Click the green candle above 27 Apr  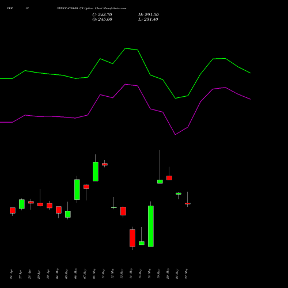click(22, 204)
